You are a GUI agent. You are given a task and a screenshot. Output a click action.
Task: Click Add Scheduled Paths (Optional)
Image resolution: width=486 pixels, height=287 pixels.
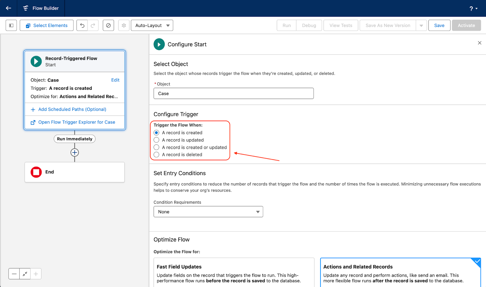tap(72, 110)
